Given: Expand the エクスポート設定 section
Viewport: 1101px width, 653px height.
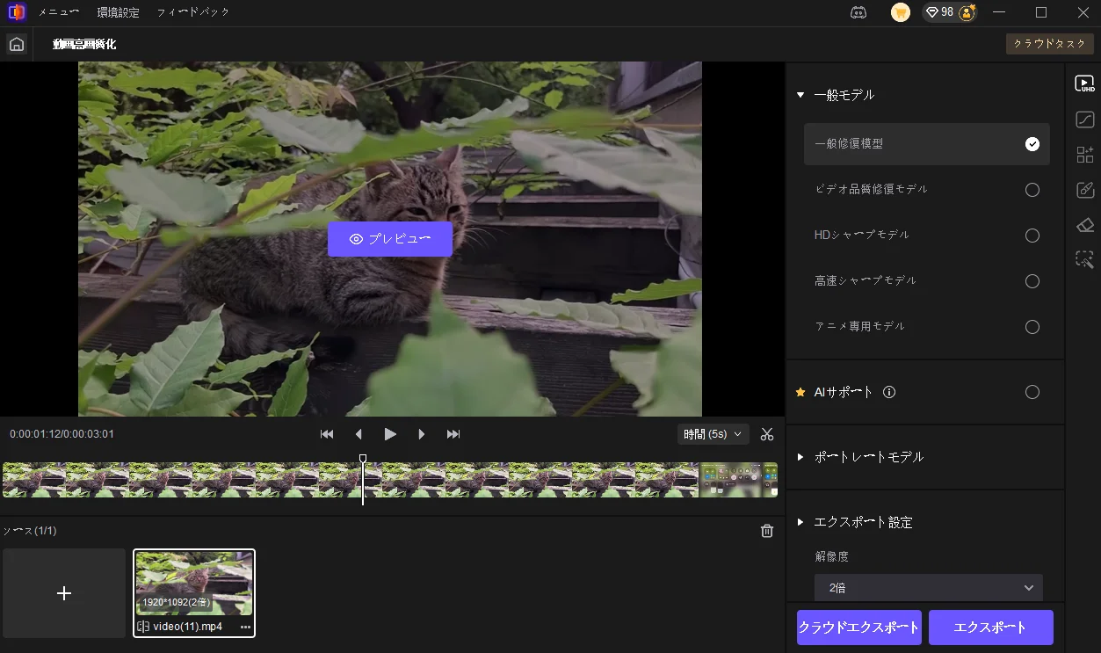Looking at the screenshot, I should (x=800, y=522).
